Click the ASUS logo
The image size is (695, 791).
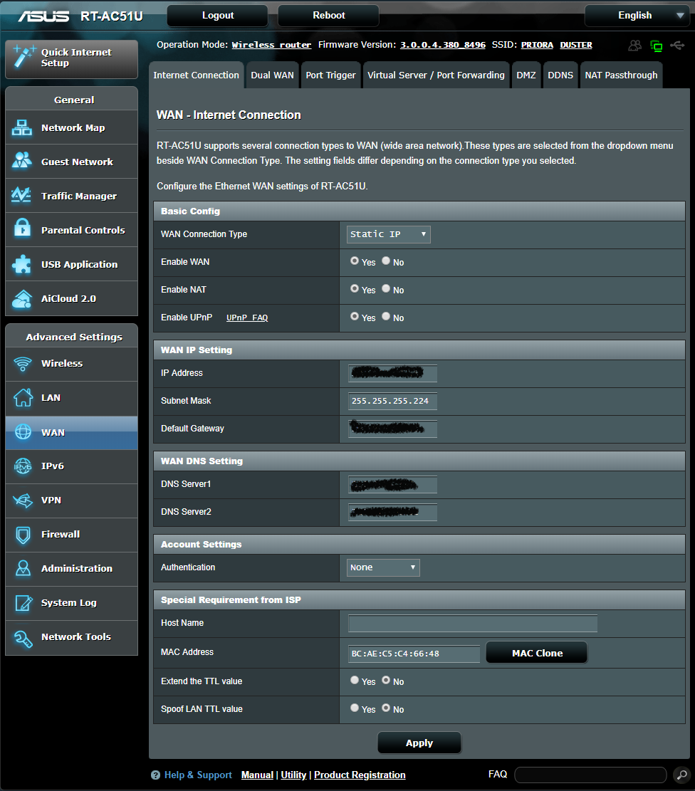coord(44,16)
